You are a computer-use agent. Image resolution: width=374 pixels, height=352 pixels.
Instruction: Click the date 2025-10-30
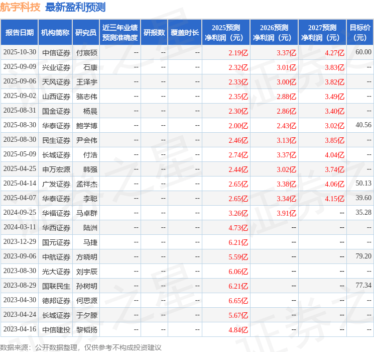click(20, 52)
